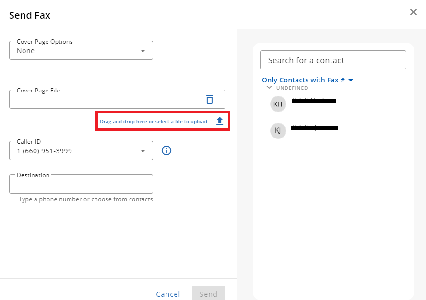Click the arrow beside Only Contacts with Fax #
Image resolution: width=426 pixels, height=300 pixels.
coord(351,80)
